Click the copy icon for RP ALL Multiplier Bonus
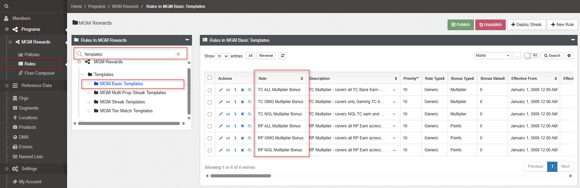This screenshot has width=580, height=188. tap(249, 126)
